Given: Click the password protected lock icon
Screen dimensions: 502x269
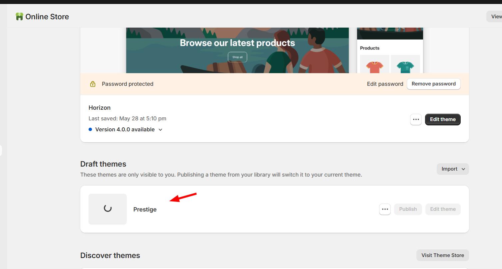Looking at the screenshot, I should click(x=93, y=84).
